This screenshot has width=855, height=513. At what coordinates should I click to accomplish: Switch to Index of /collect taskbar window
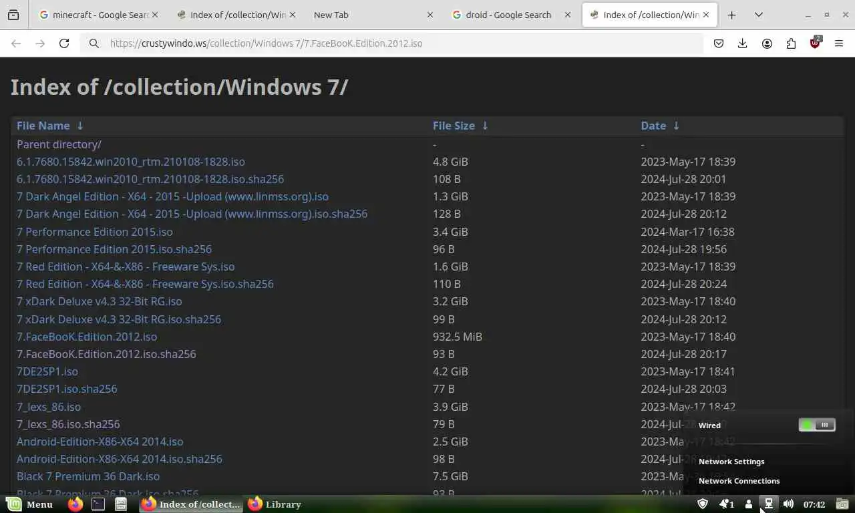[191, 504]
